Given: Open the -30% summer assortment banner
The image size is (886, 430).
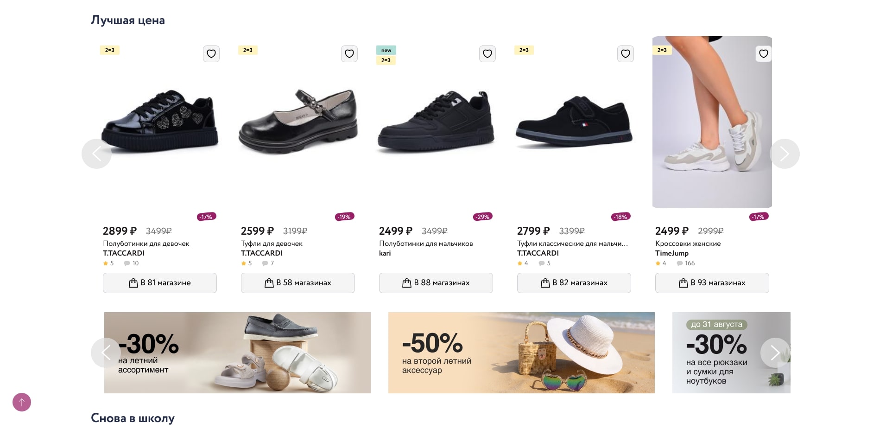Looking at the screenshot, I should coord(237,353).
